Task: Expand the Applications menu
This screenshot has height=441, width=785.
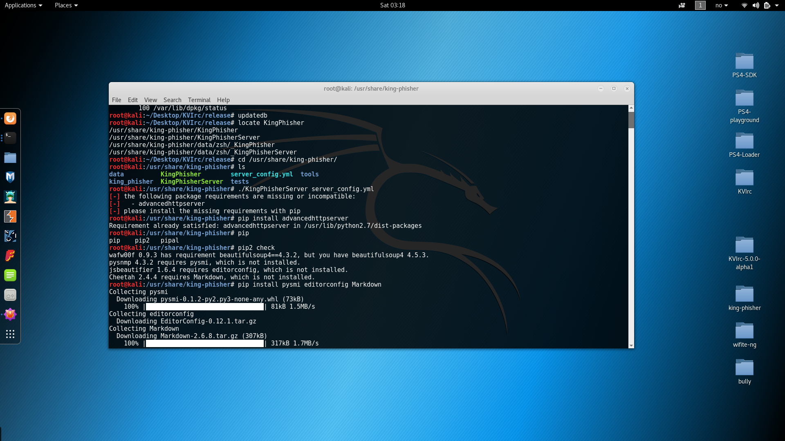Action: click(x=23, y=5)
